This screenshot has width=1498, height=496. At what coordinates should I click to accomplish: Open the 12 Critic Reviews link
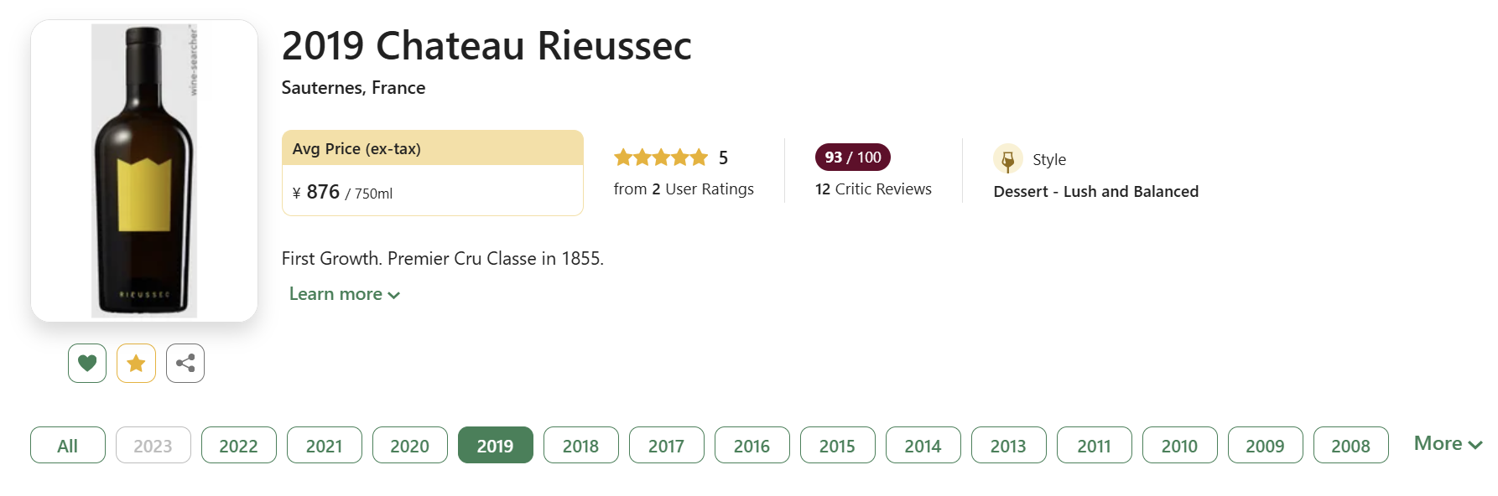pos(873,189)
